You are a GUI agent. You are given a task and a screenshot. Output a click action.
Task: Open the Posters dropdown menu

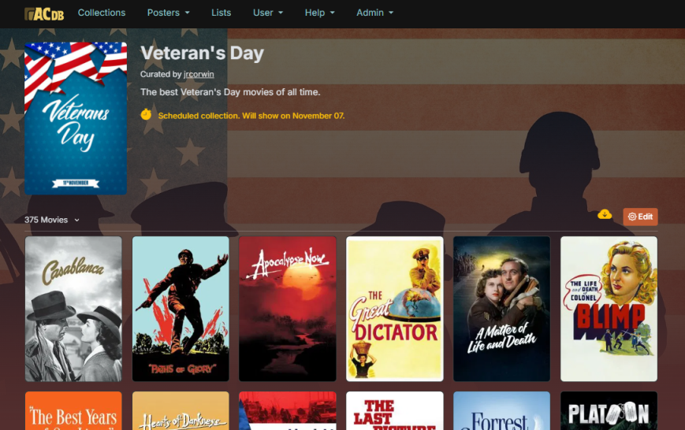168,13
